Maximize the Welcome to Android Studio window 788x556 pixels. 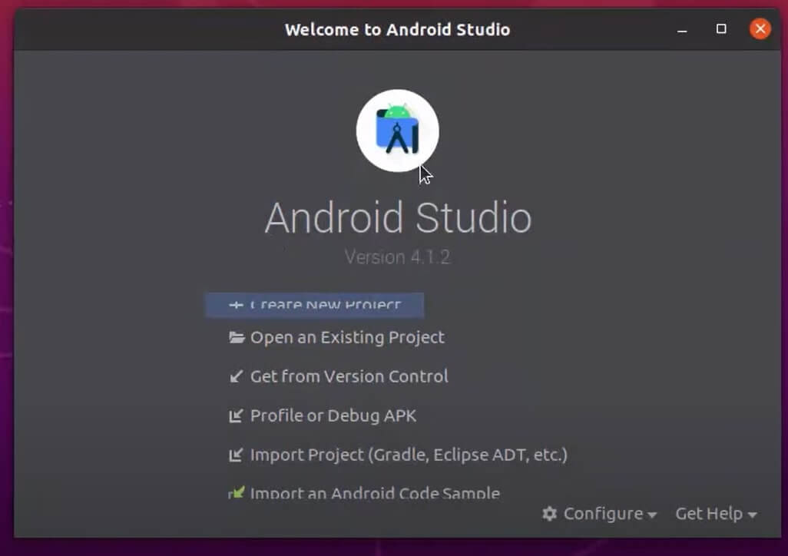point(721,29)
